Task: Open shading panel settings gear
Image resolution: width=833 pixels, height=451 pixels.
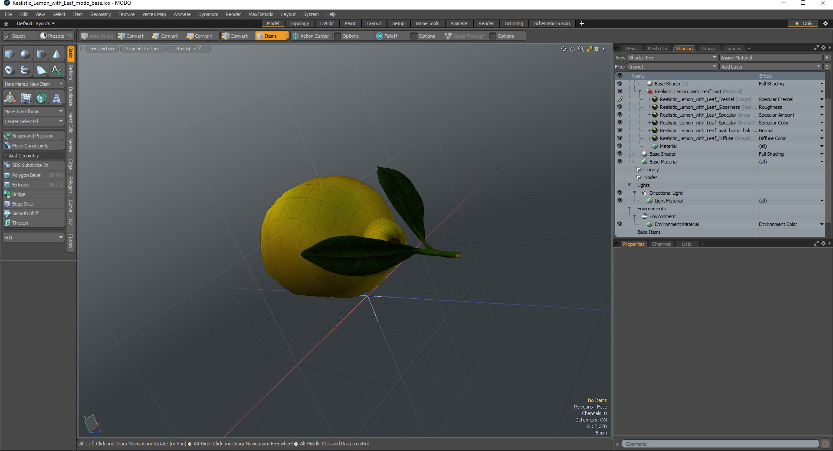Action: click(823, 48)
